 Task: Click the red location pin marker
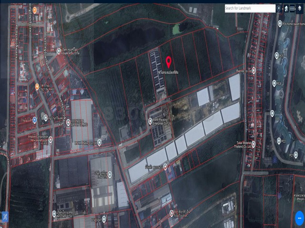169,62
